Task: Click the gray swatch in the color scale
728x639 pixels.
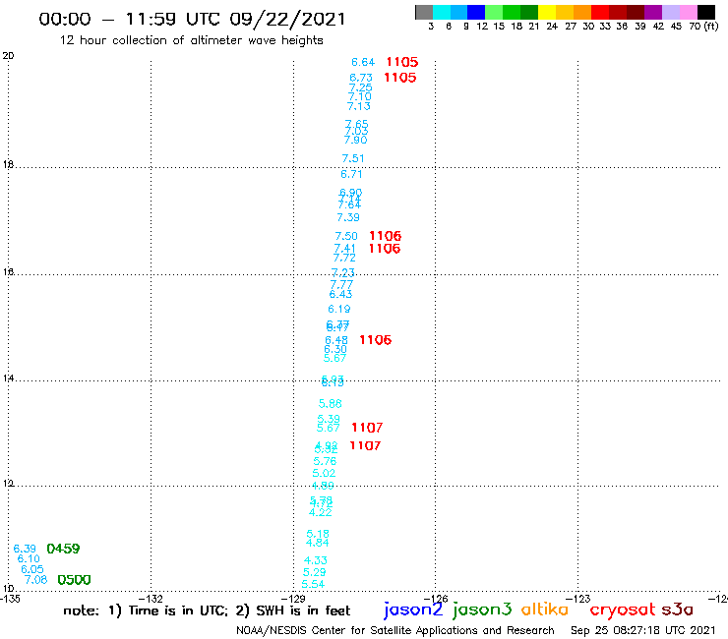Action: click(x=424, y=12)
